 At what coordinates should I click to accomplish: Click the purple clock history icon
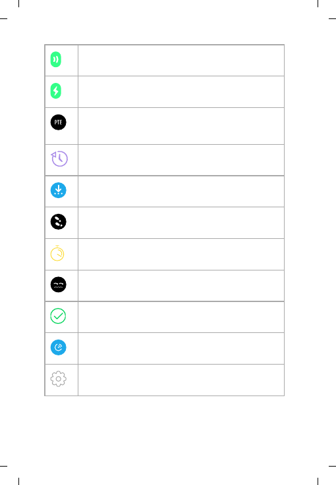tap(59, 159)
